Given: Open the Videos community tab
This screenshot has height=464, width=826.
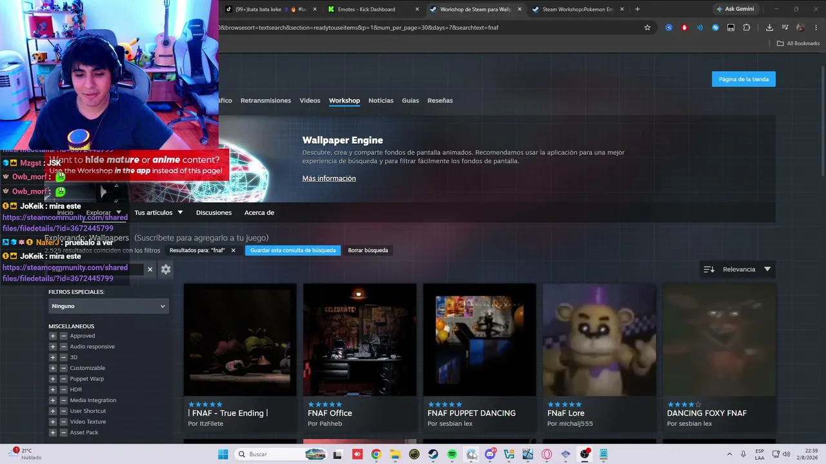Looking at the screenshot, I should 310,101.
